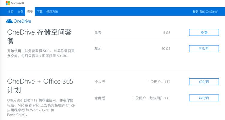Click the 1 位用户, 1 TB text
Viewport: 225px width, 120px height.
159,82
